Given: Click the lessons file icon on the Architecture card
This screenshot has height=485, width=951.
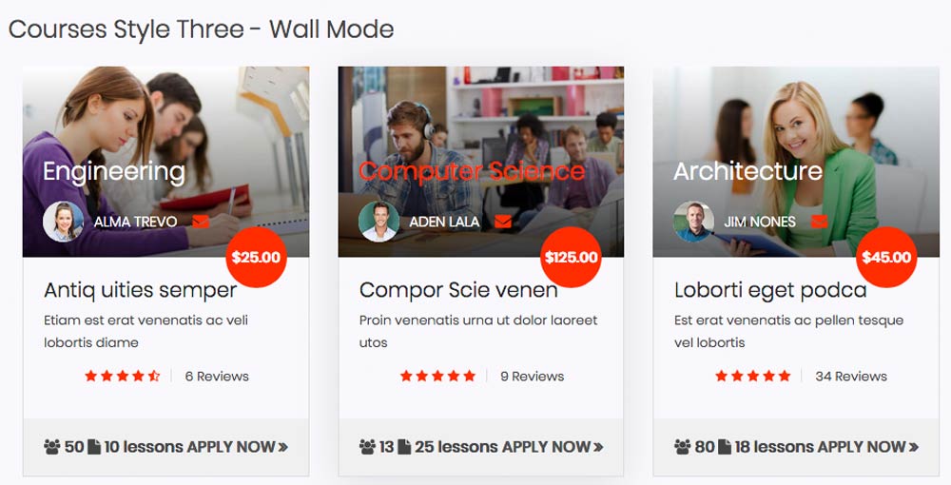Looking at the screenshot, I should click(725, 446).
